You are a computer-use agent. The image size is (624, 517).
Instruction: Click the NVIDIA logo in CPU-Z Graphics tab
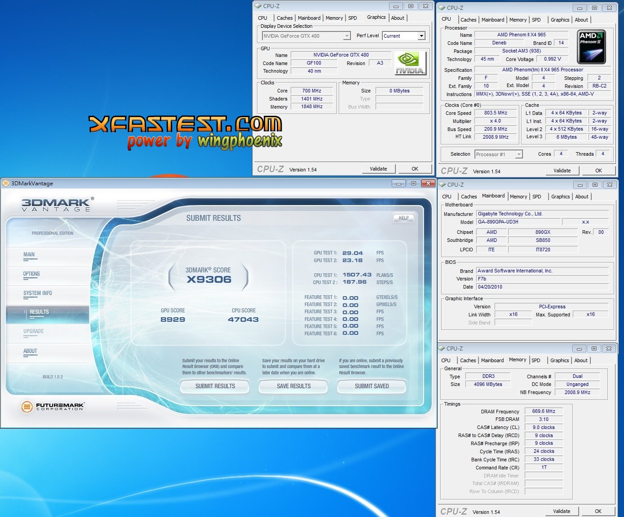410,63
